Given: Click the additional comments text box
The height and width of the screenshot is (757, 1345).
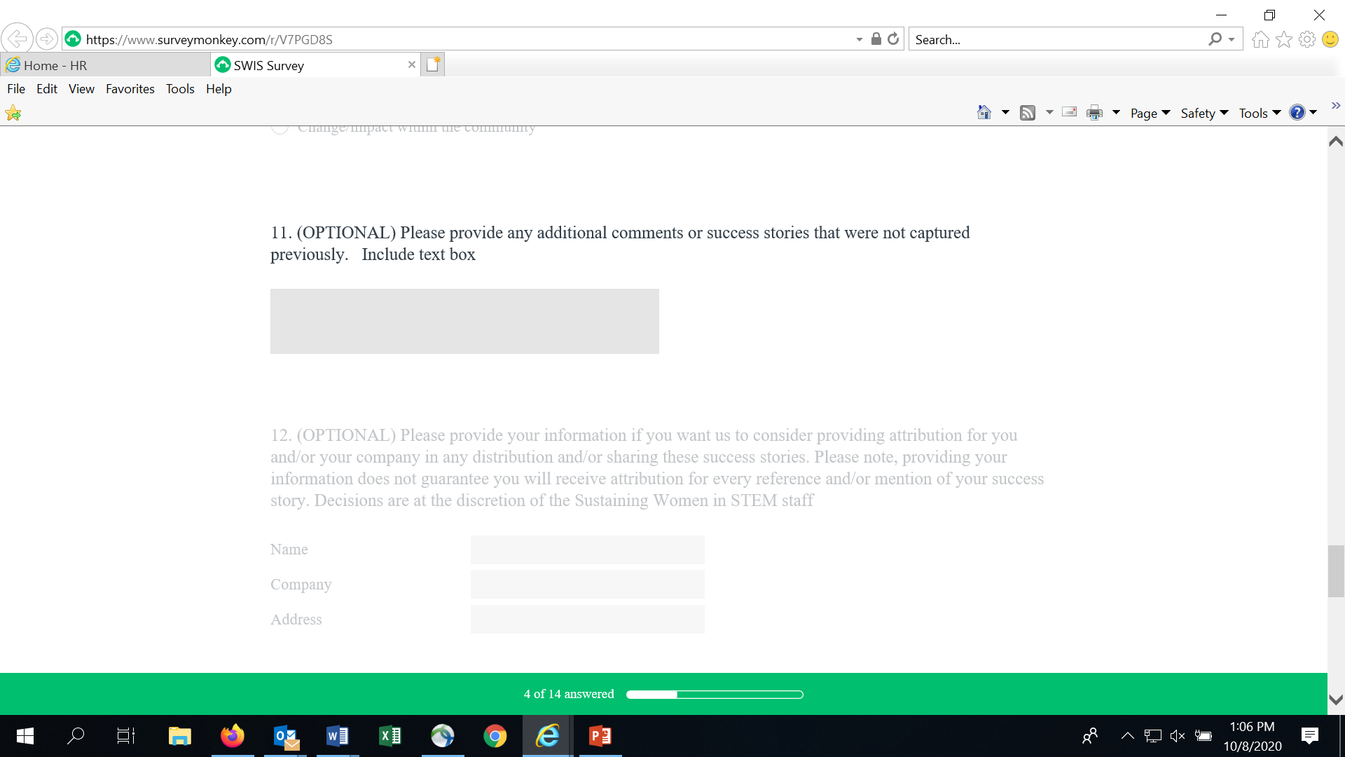Looking at the screenshot, I should [464, 321].
